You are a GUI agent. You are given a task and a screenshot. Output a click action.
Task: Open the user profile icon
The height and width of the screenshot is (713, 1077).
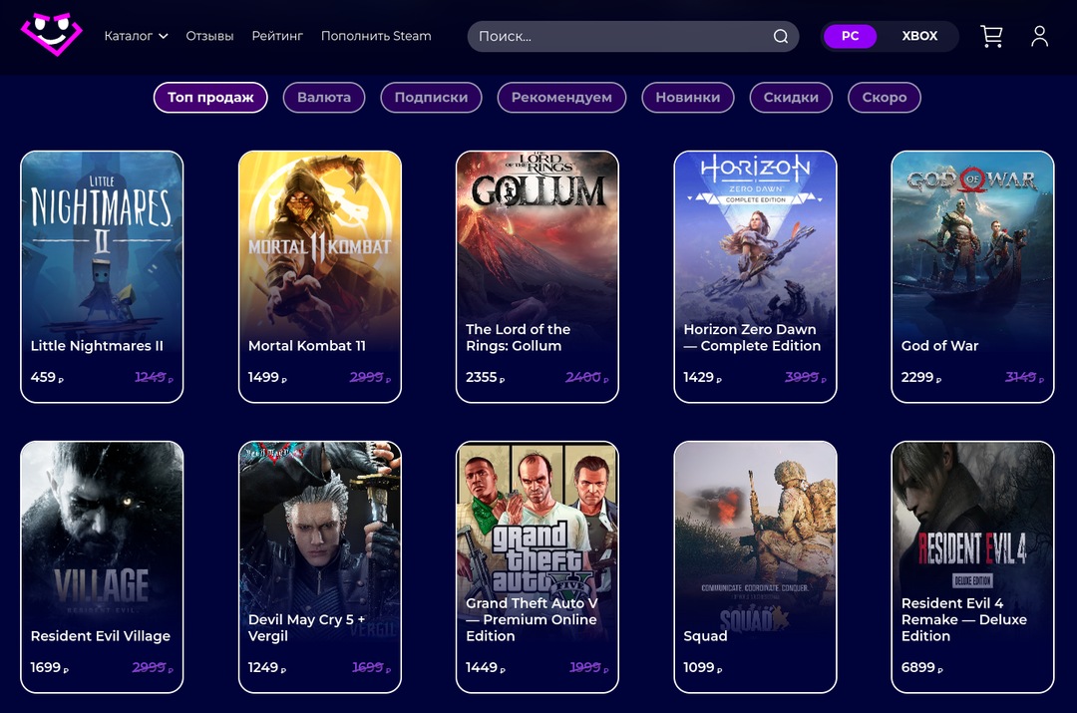pos(1039,37)
